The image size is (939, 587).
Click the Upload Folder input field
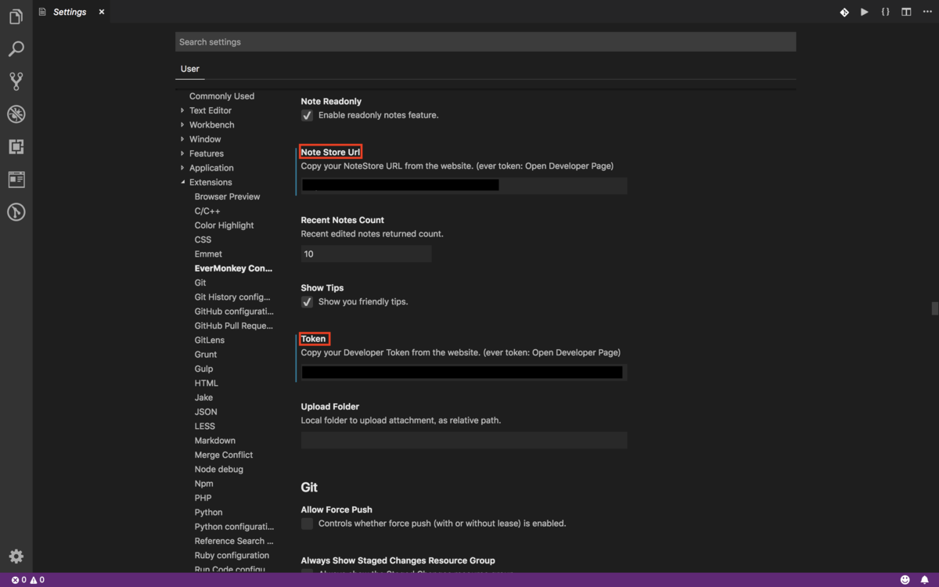pyautogui.click(x=464, y=440)
